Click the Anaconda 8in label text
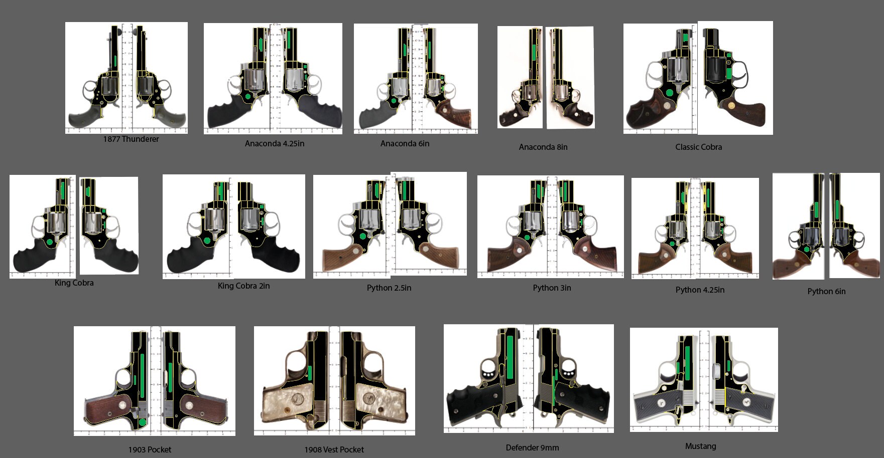Image resolution: width=884 pixels, height=458 pixels. [x=543, y=147]
